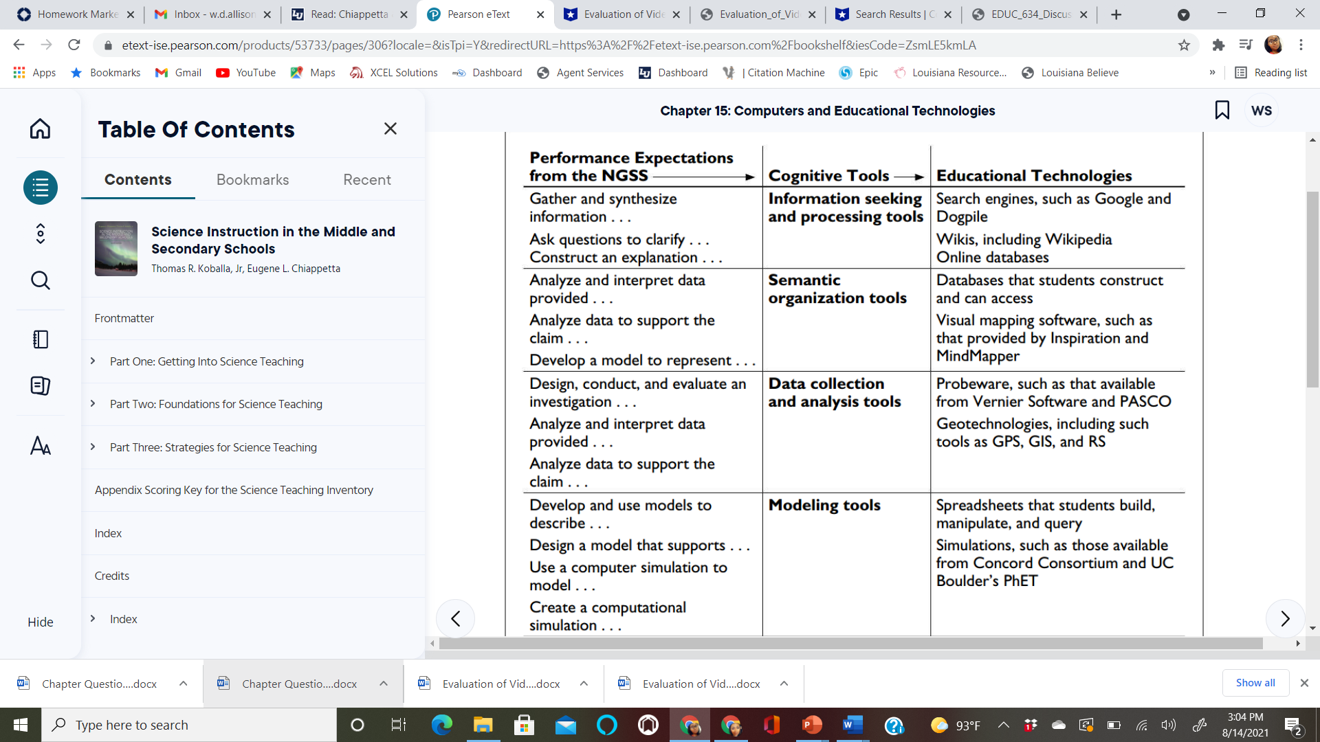Open the Chrome media control icon

(x=1246, y=45)
